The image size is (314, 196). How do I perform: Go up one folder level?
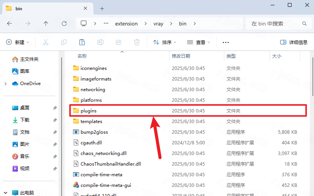click(x=46, y=24)
